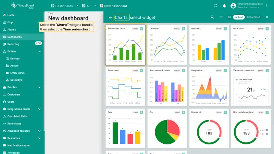Open Entity views under Entities
274x154 pixels.
22,73
